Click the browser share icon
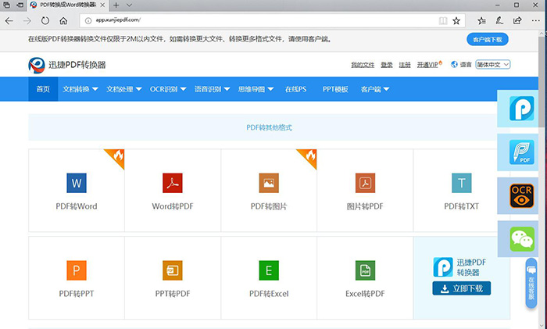This screenshot has height=329, width=547. coord(517,20)
